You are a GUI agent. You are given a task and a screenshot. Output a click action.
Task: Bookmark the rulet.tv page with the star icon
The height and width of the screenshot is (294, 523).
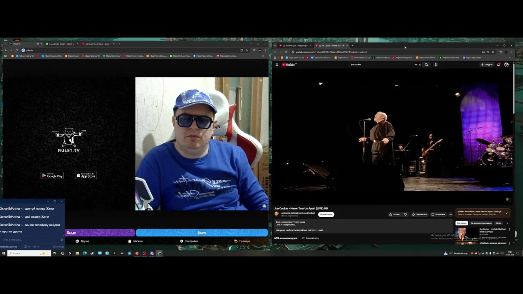click(x=247, y=50)
